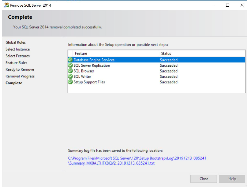Open the summary log file link

[x=137, y=161]
